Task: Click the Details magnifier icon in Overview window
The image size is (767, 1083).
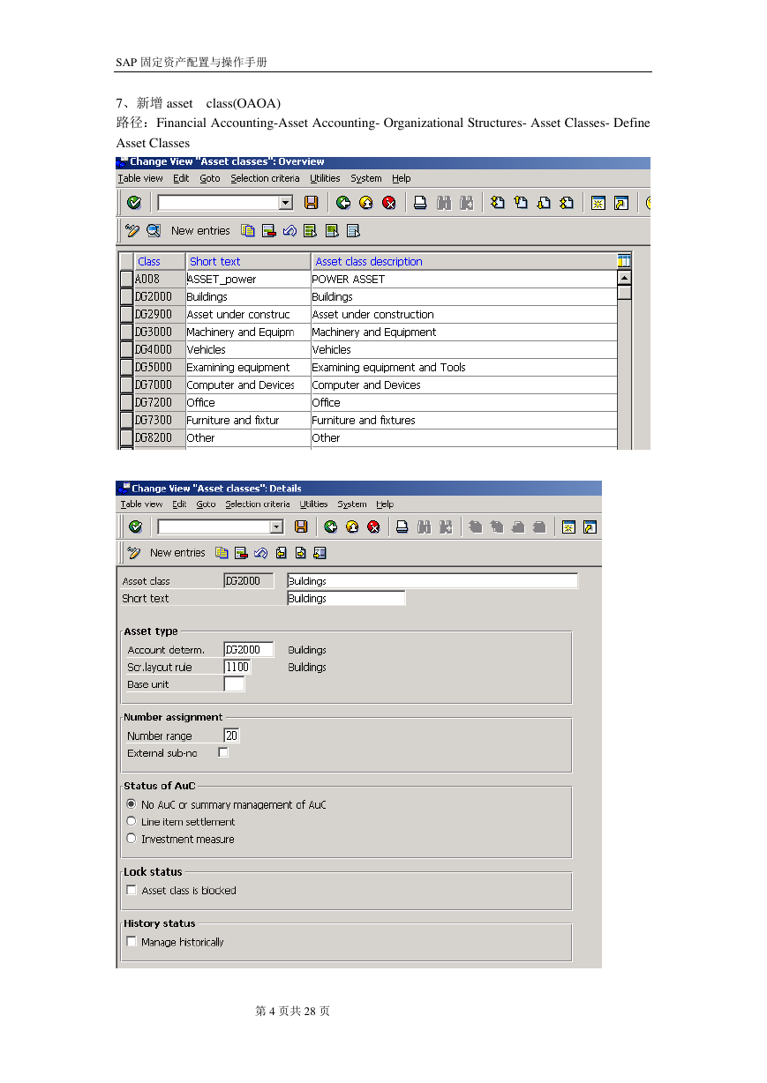Action: click(x=154, y=231)
